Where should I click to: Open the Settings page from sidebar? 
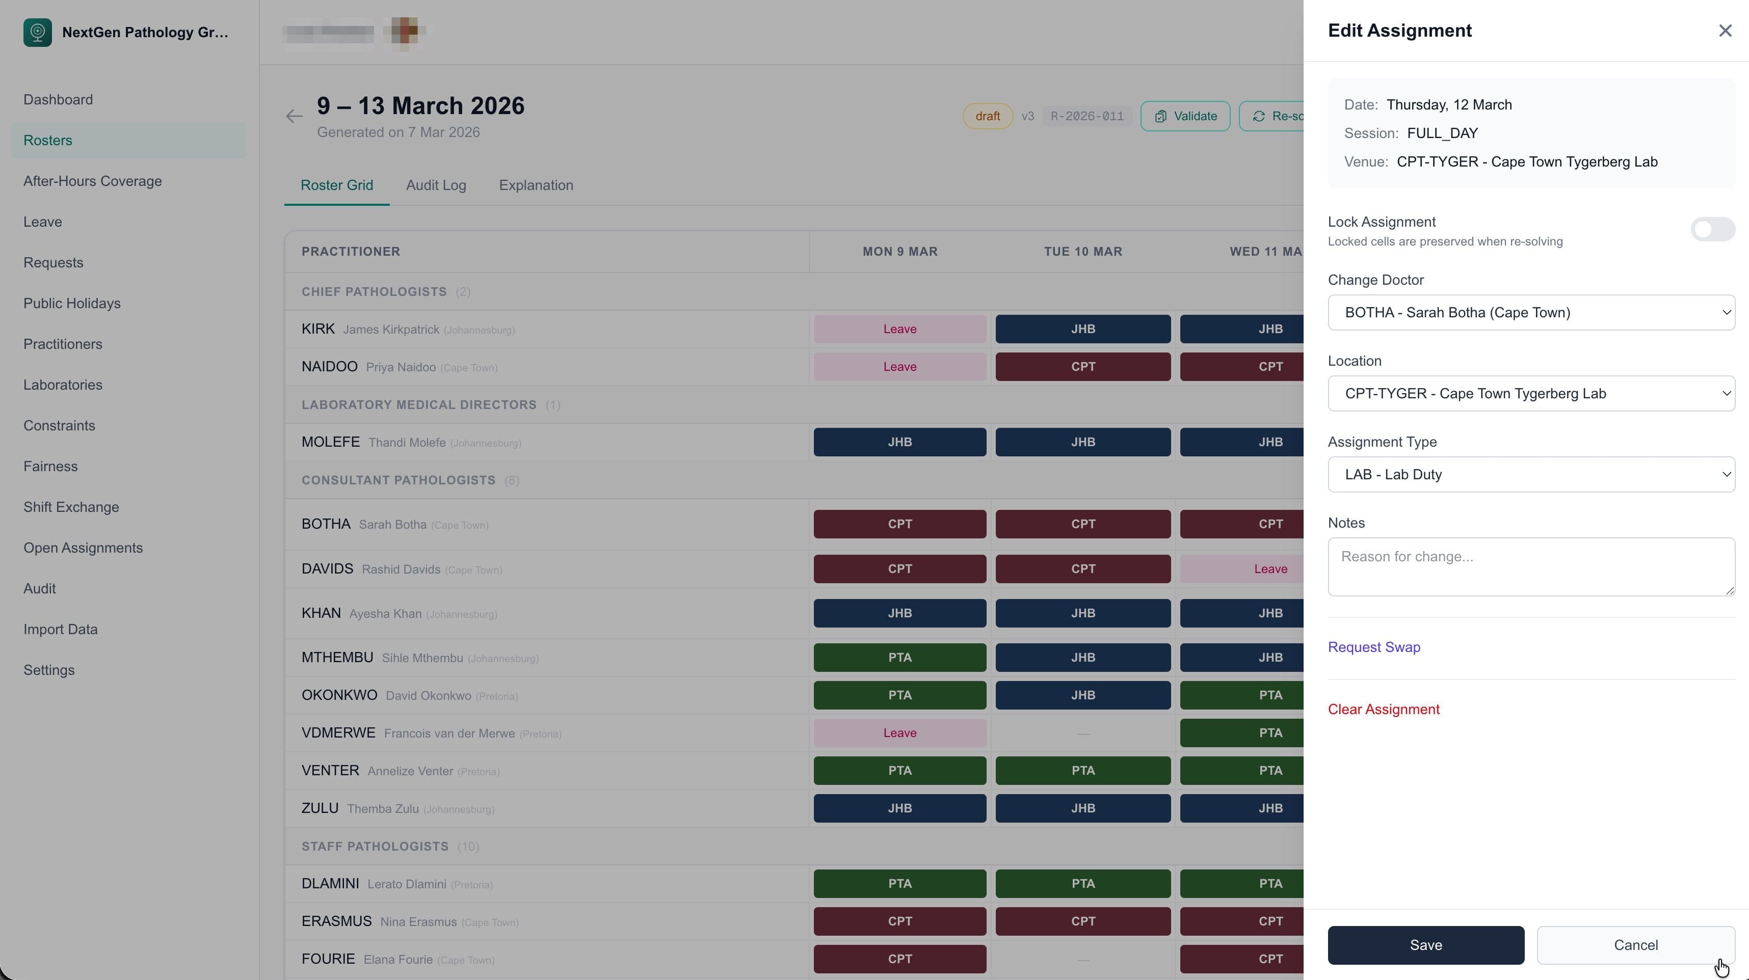point(49,670)
